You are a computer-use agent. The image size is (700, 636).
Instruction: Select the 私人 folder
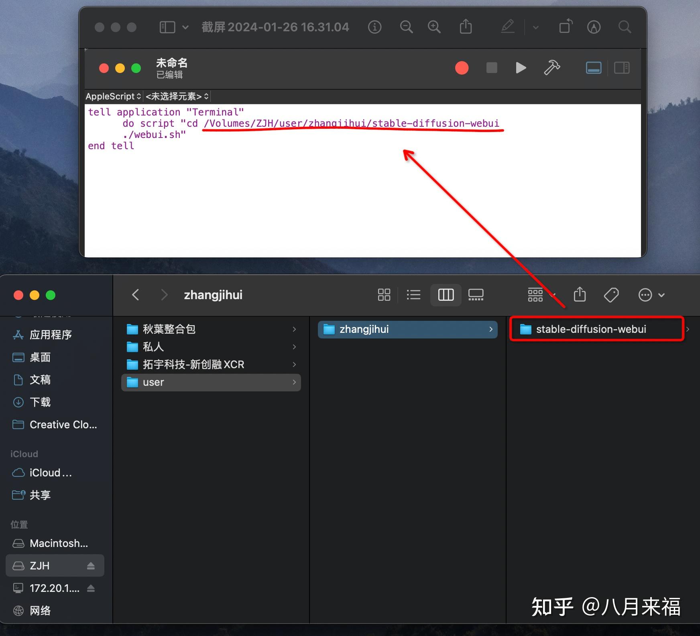pyautogui.click(x=211, y=347)
